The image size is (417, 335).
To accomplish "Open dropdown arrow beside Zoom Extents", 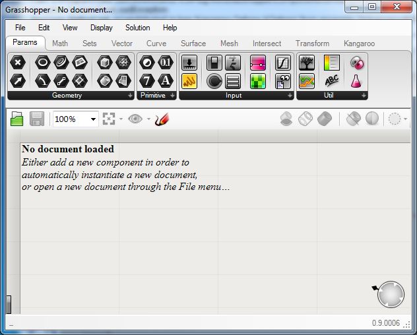I will click(x=121, y=119).
